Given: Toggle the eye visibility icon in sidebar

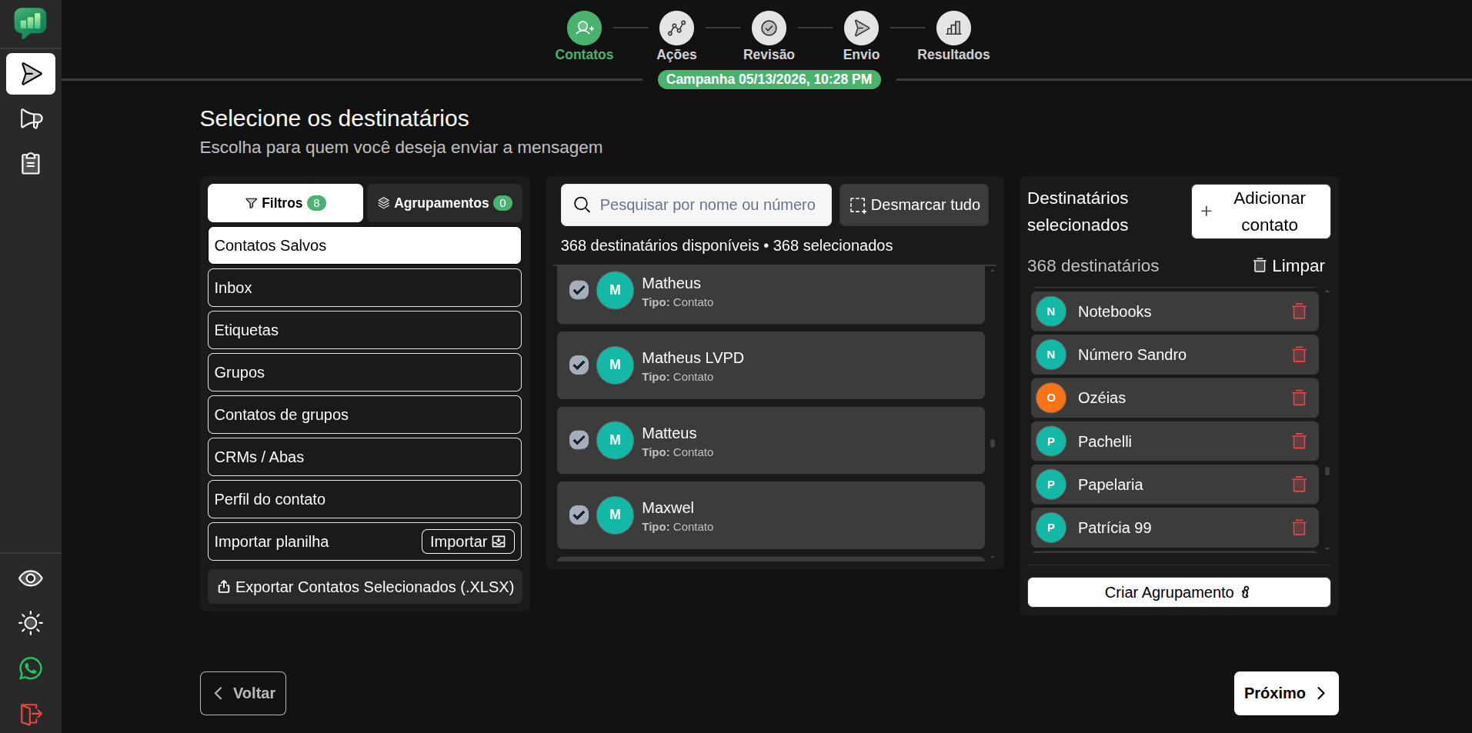Looking at the screenshot, I should 31,578.
